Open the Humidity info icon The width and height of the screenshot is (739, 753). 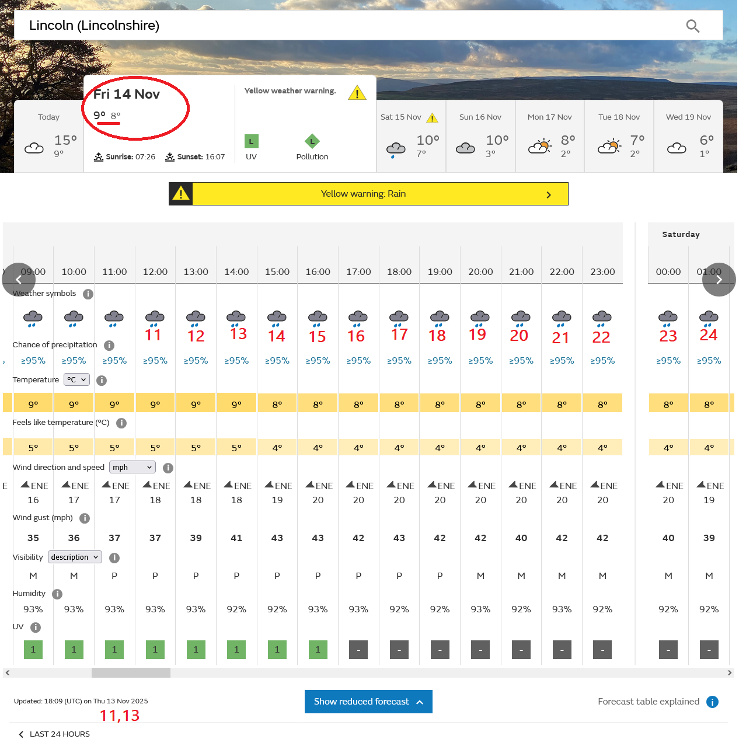[x=57, y=594]
